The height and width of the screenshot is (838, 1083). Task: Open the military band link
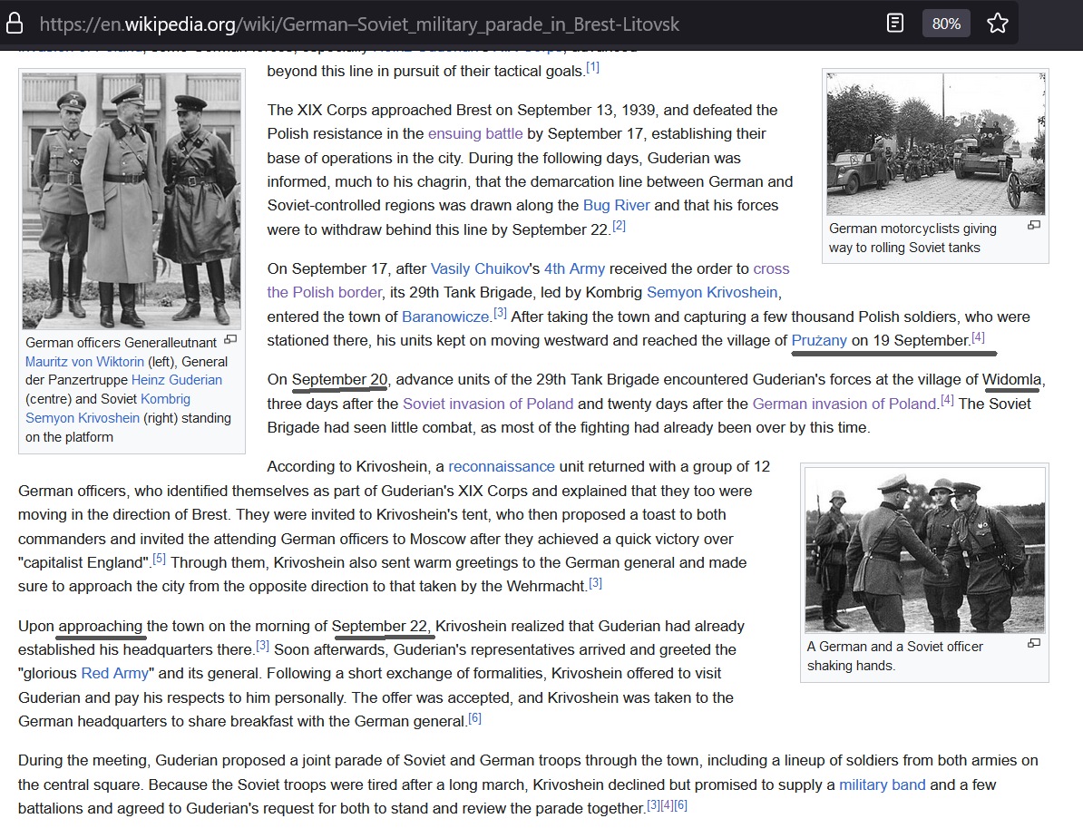tap(882, 785)
